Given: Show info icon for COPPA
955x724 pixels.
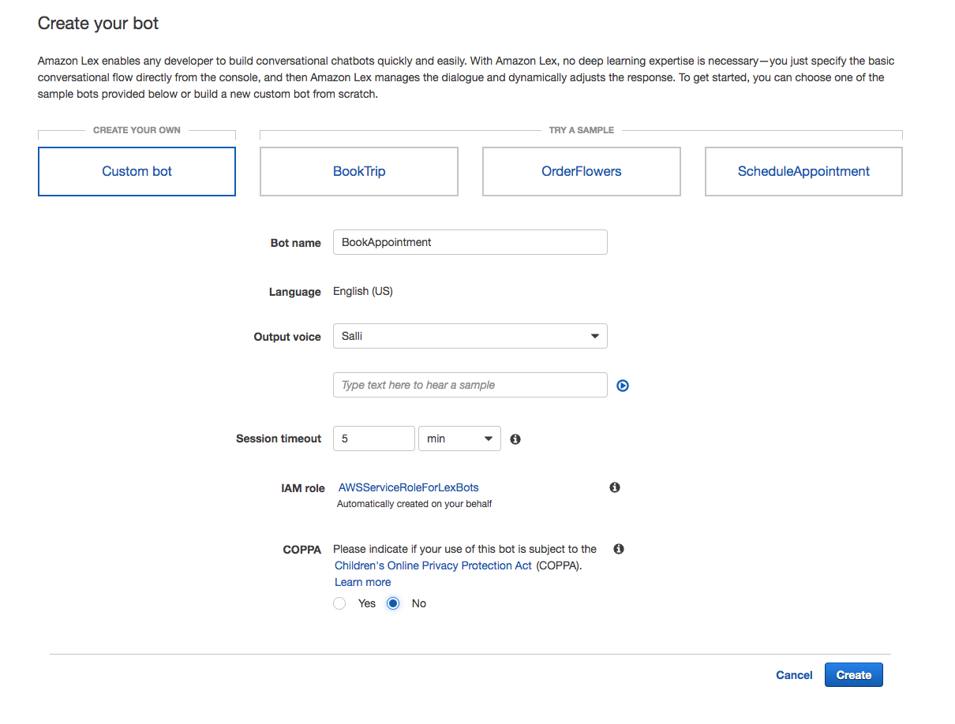Looking at the screenshot, I should (619, 549).
